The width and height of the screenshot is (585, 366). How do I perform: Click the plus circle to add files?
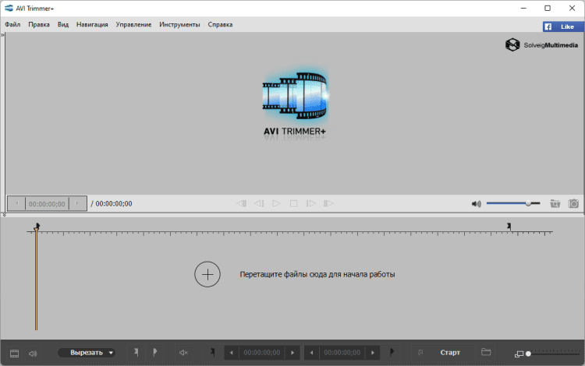[207, 274]
